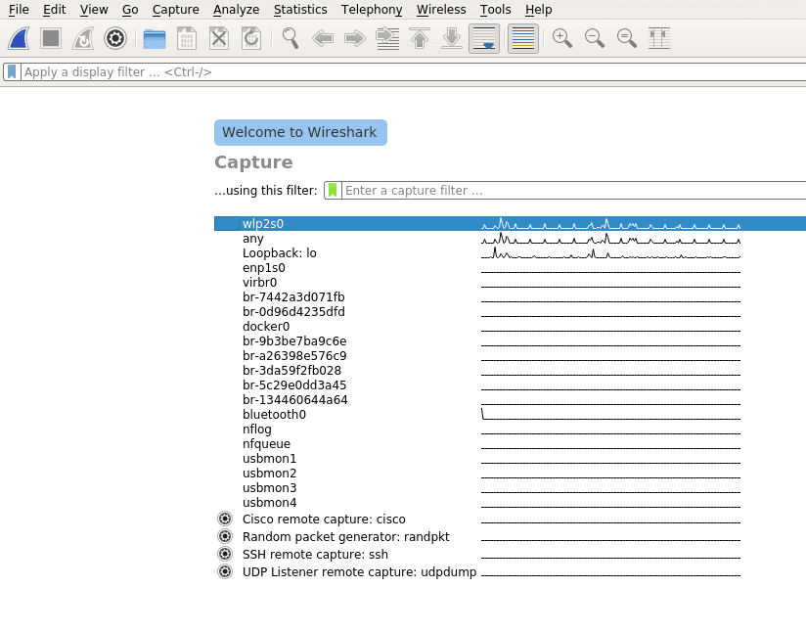This screenshot has width=806, height=633.
Task: Select the enp1s0 interface
Action: [x=510, y=268]
